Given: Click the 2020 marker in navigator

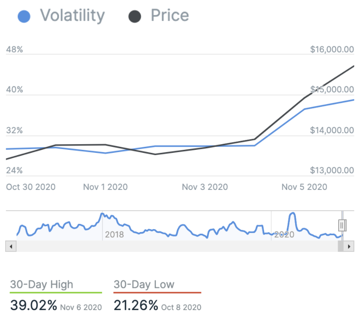Looking at the screenshot, I should coord(284,235).
